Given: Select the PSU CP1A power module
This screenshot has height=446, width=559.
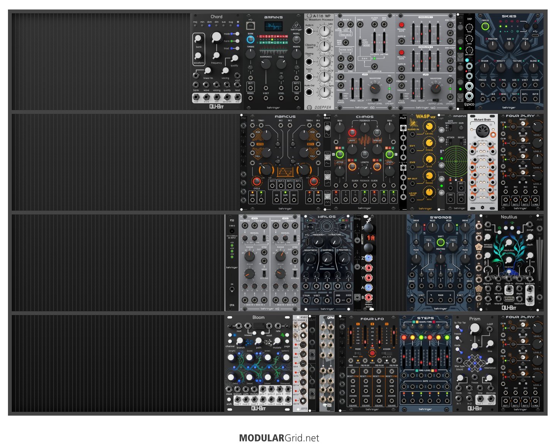Looking at the screenshot, I should (x=232, y=263).
